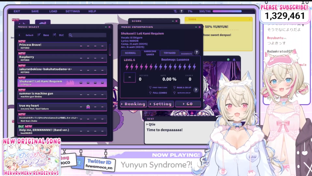Click the first lightning bolt level icon
The height and width of the screenshot is (176, 312).
point(127,67)
